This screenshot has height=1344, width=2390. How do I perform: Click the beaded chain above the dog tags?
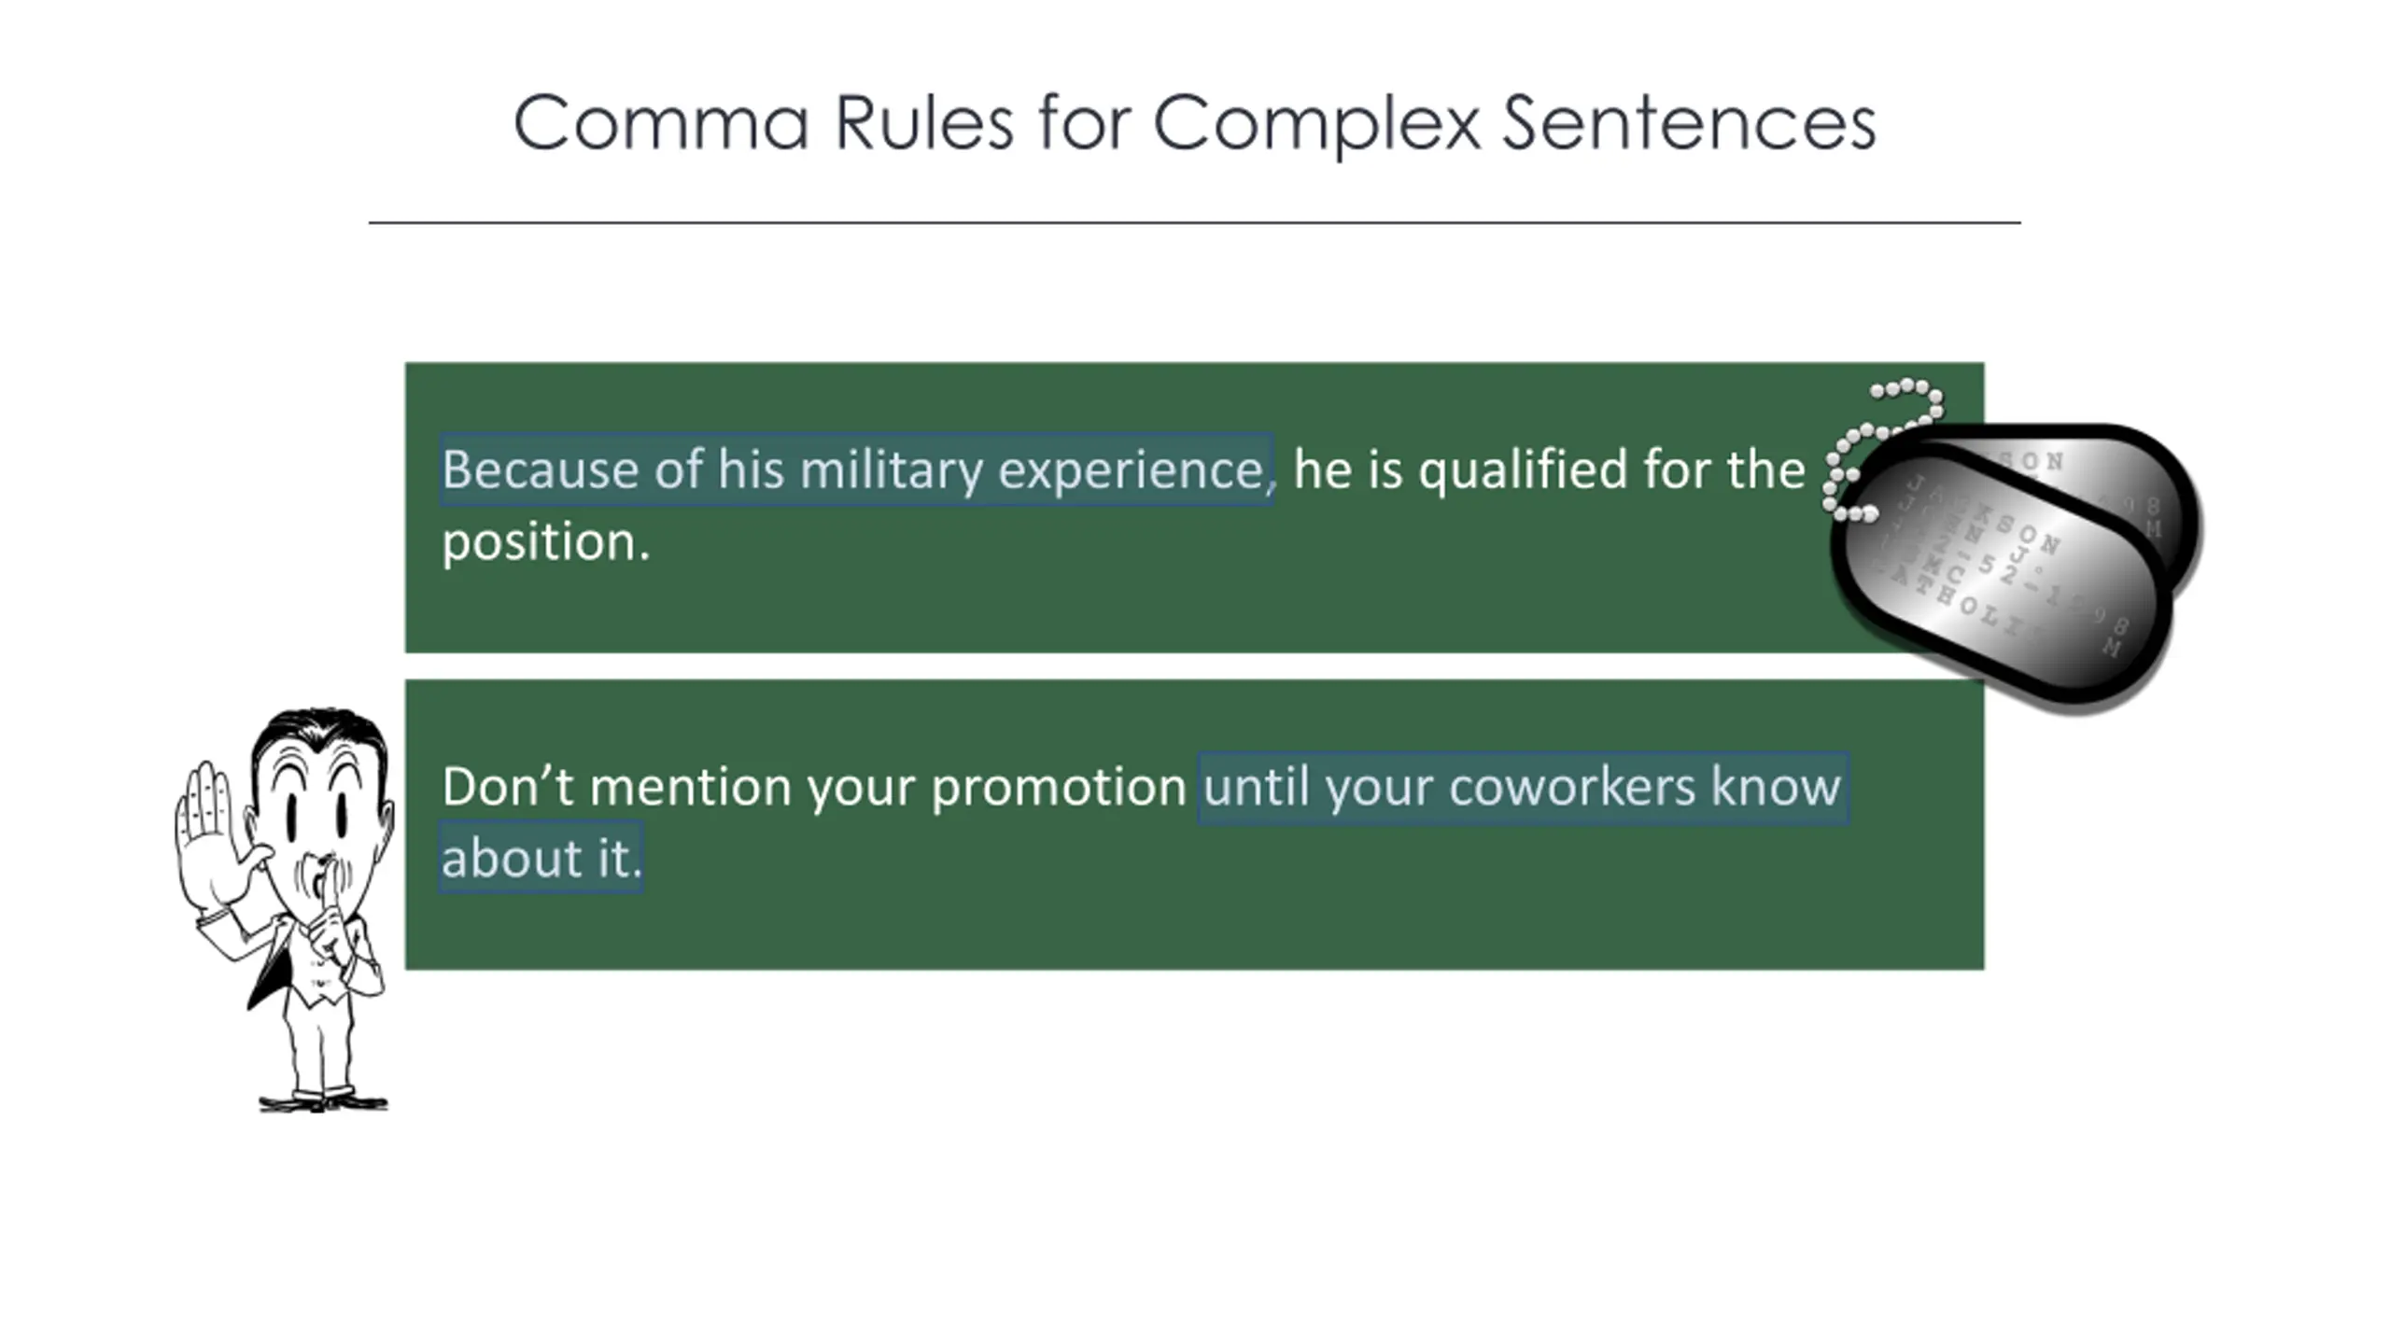[x=1877, y=437]
